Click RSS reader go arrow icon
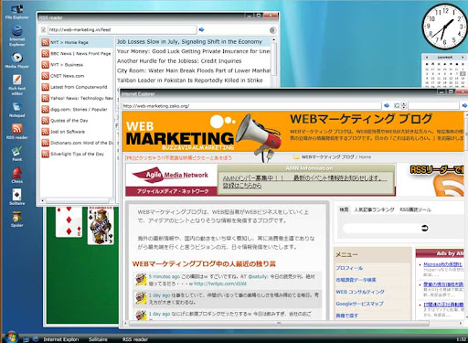The image size is (468, 343). (x=201, y=29)
